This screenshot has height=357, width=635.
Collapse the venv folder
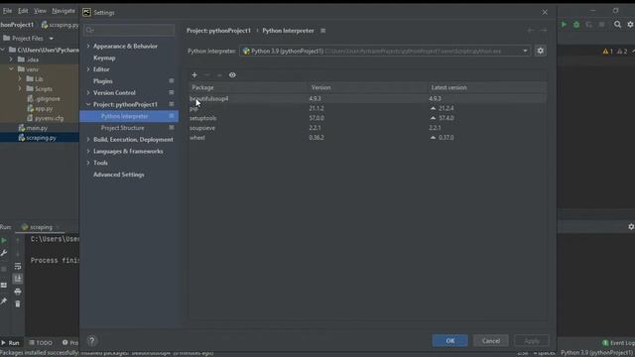[x=11, y=69]
